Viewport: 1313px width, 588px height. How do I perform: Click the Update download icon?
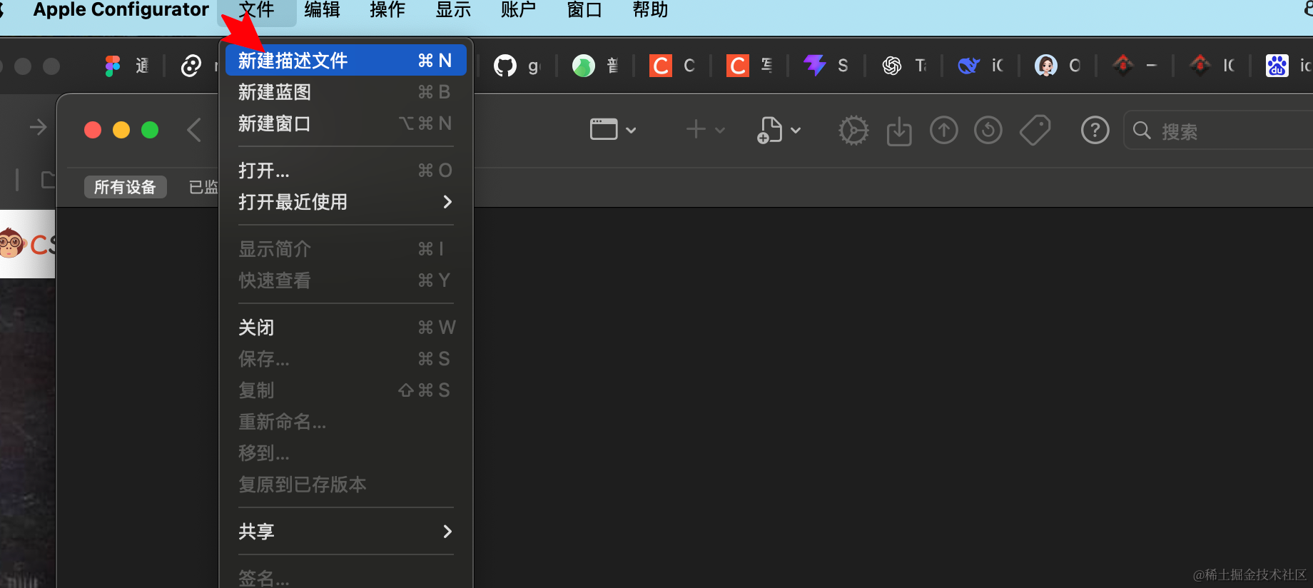(899, 131)
